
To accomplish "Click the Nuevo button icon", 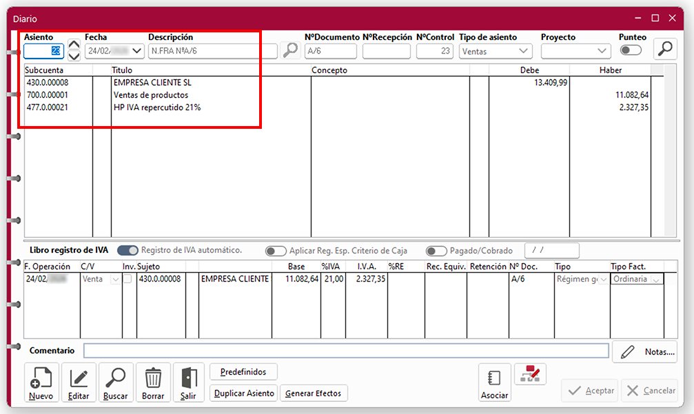I will tap(42, 377).
